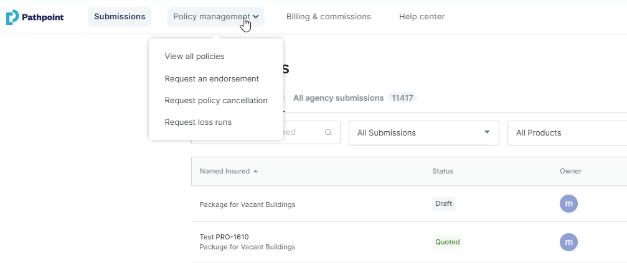Screen dimensions: 627x263
Task: Open the All Submissions filter dropdown
Action: tap(423, 132)
